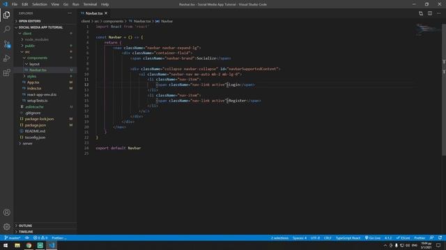This screenshot has width=446, height=250.
Task: Expand the styles folder
Action: [x=31, y=76]
